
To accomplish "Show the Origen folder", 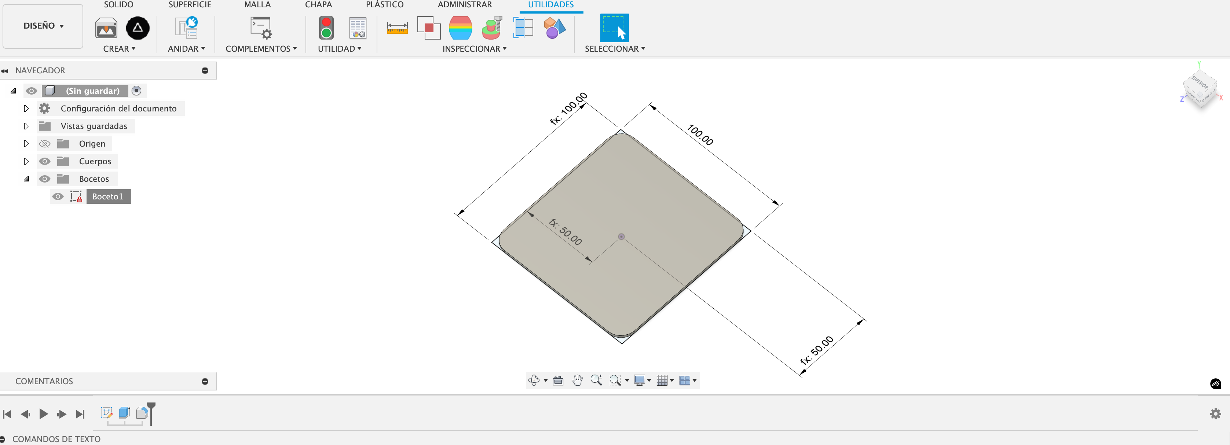I will point(44,143).
